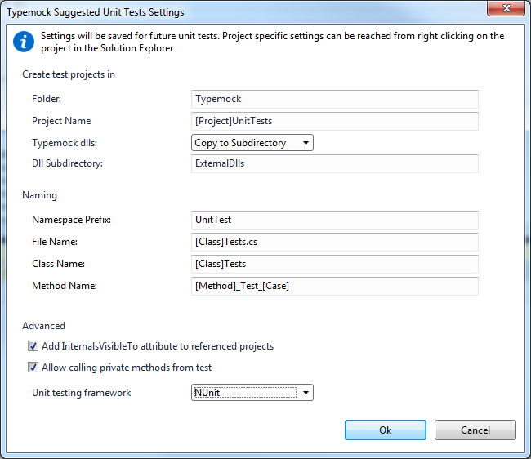Click the Method Name pattern field
Screen dimensions: 531x459
pos(334,286)
